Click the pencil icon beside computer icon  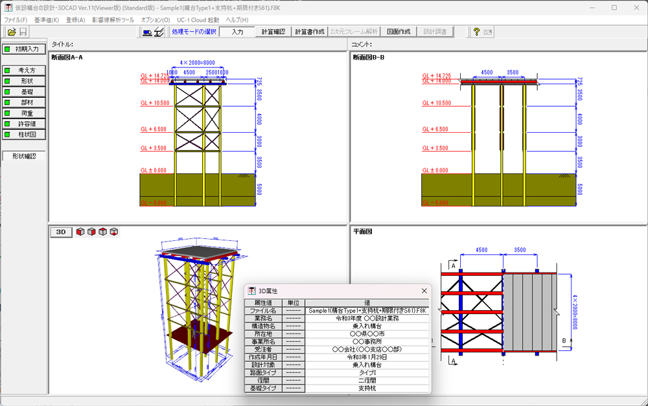[x=159, y=32]
